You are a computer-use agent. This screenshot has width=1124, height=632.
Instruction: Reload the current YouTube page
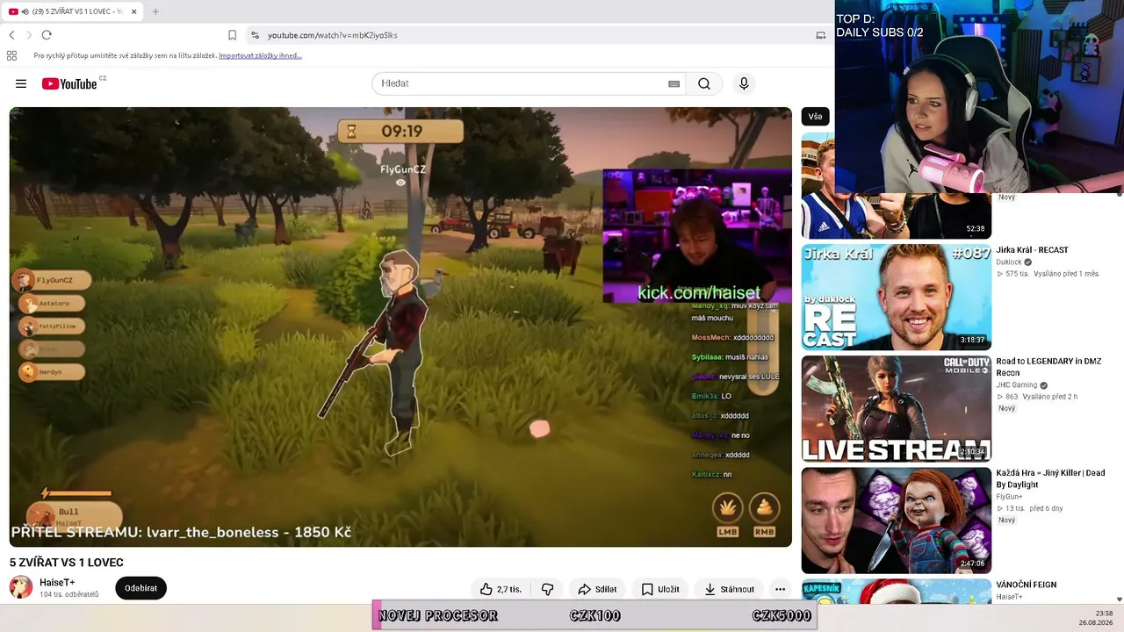point(47,35)
